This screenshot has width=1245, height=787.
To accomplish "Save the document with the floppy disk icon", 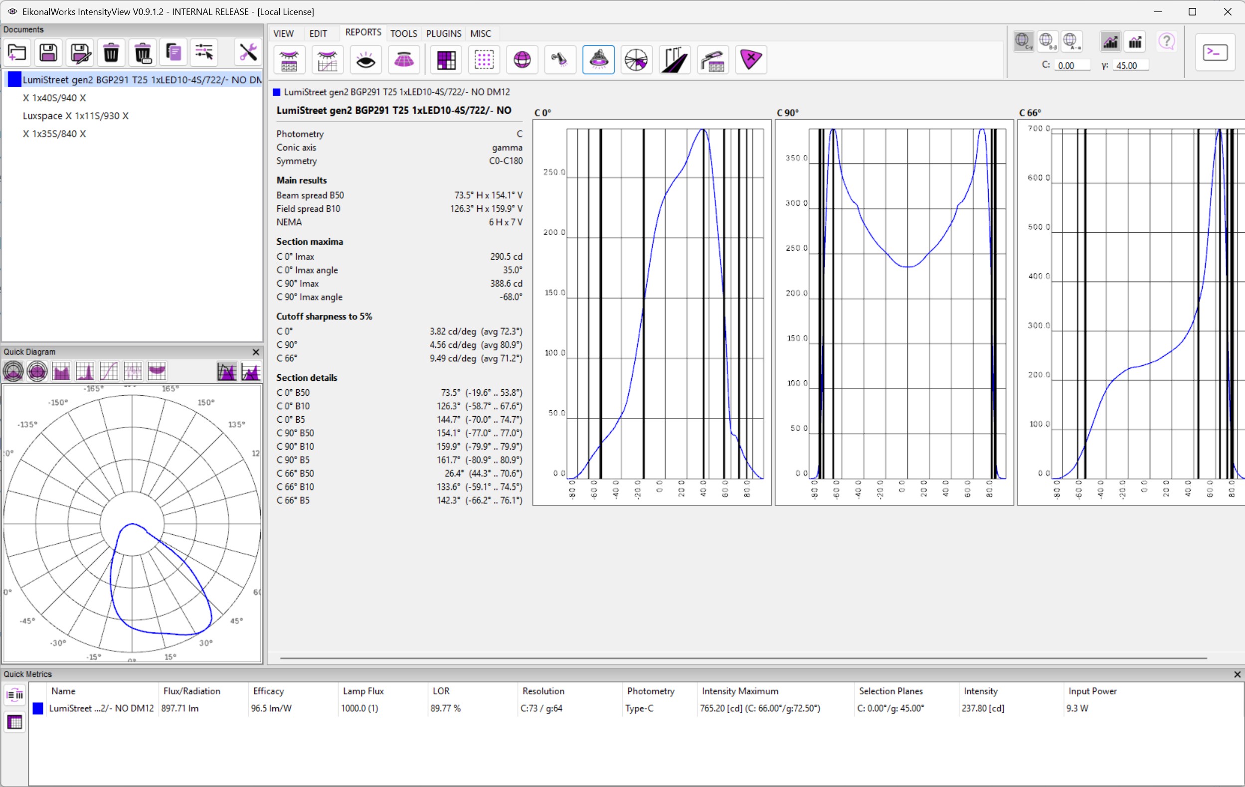I will point(48,52).
